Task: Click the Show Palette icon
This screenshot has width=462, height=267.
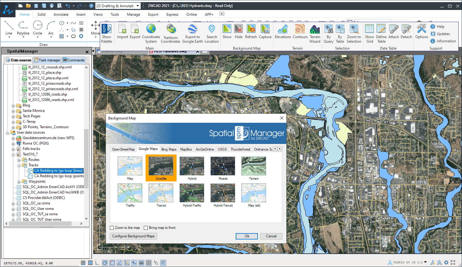Action: click(x=106, y=33)
